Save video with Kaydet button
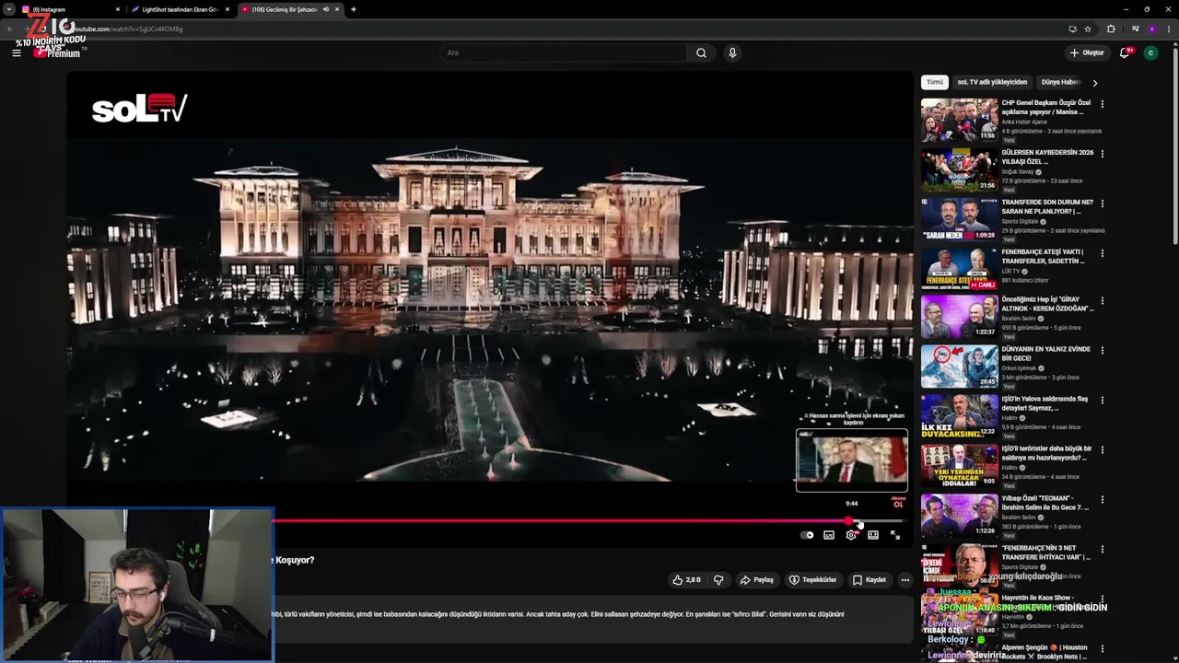Screen dimensions: 1179x663 (x=870, y=580)
